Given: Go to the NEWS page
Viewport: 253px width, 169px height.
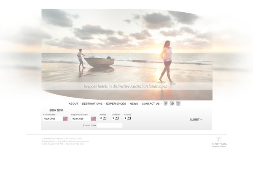Looking at the screenshot, I should [134, 104].
